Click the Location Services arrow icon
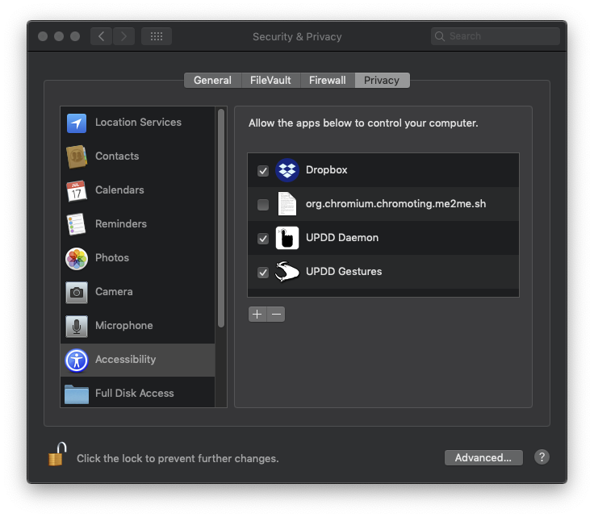 coord(77,123)
